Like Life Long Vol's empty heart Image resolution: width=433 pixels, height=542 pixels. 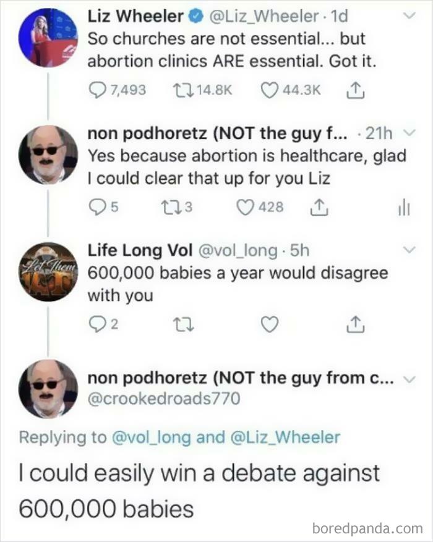[x=269, y=324]
